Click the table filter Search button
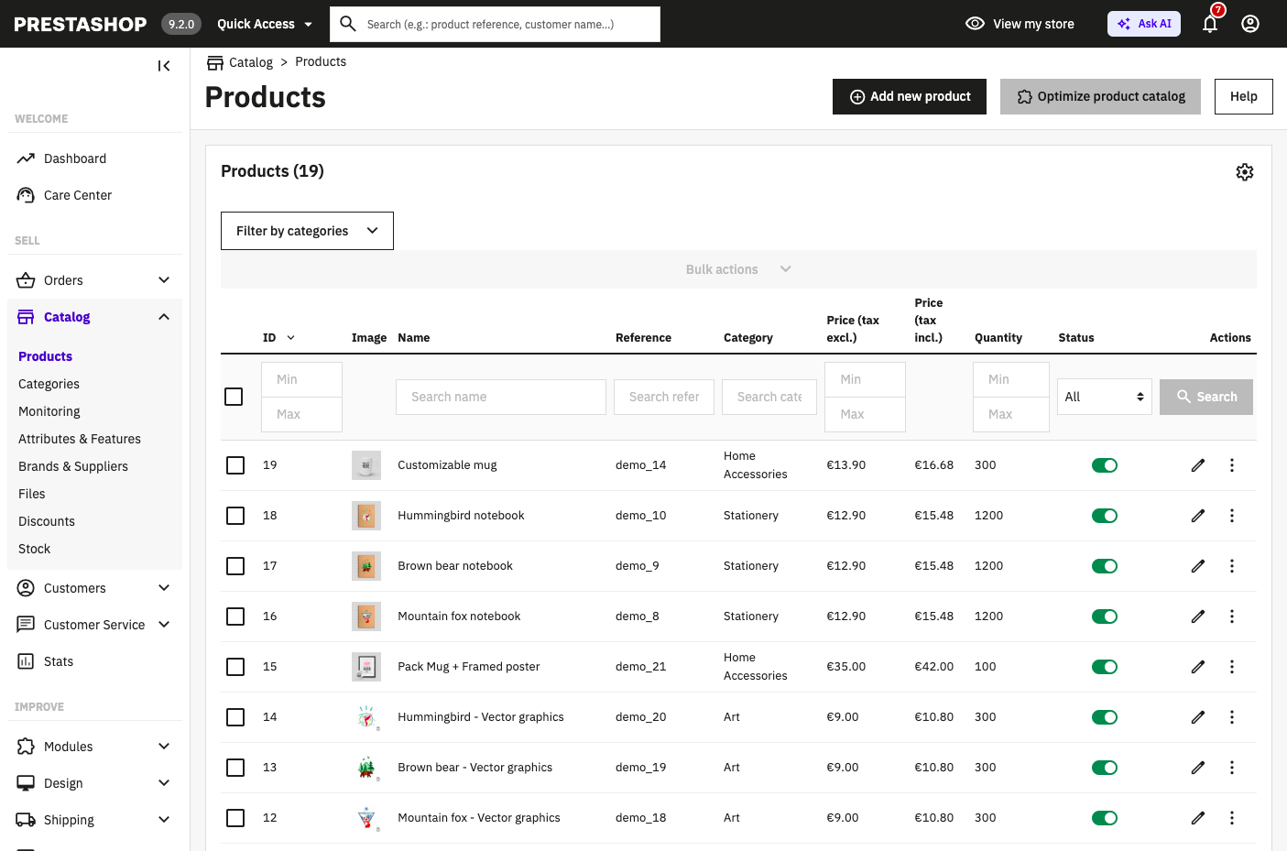Screen dimensions: 1287x851 1206,397
